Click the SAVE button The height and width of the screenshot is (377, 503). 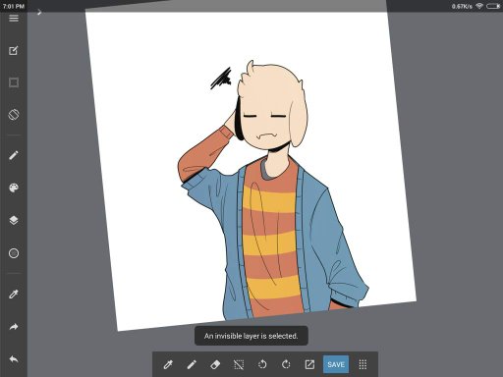[336, 364]
